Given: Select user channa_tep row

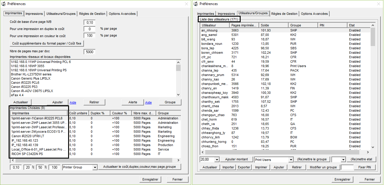Looking at the screenshot, I should tap(285, 70).
